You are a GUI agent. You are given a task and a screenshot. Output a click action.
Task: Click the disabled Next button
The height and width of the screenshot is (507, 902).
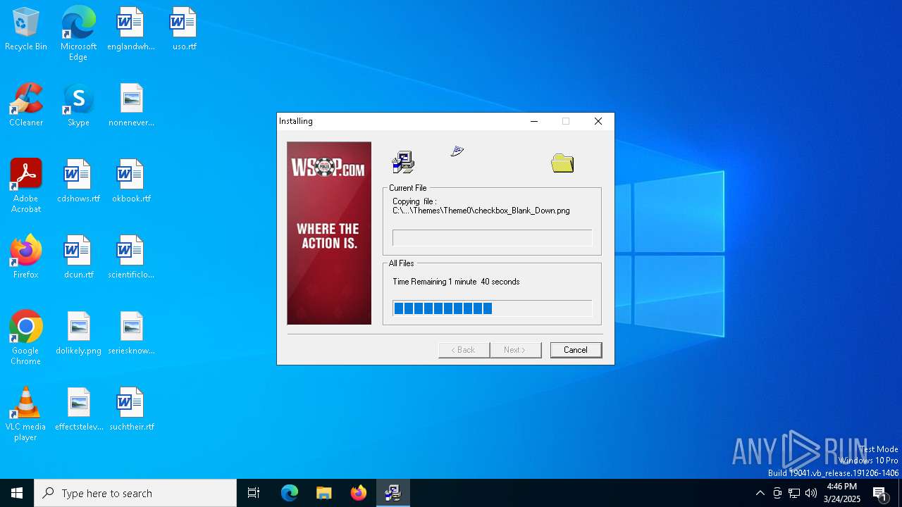tap(516, 350)
